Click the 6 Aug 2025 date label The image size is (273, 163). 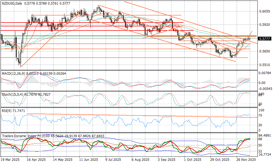click(x=140, y=160)
